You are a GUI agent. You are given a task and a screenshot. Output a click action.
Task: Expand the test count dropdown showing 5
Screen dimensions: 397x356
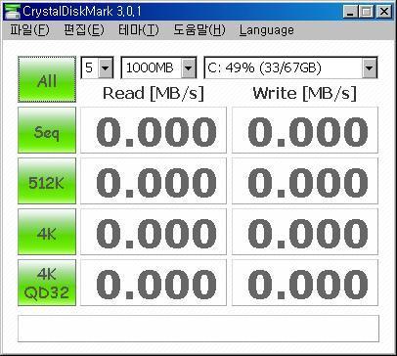pos(106,67)
